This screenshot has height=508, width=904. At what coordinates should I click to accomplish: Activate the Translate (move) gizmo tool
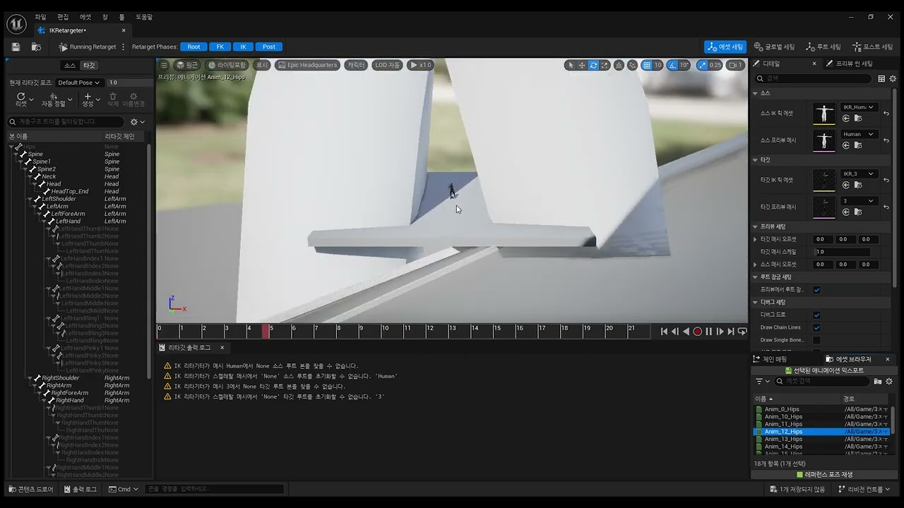[582, 65]
